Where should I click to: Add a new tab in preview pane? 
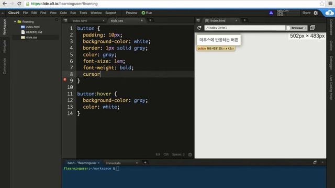[244, 20]
